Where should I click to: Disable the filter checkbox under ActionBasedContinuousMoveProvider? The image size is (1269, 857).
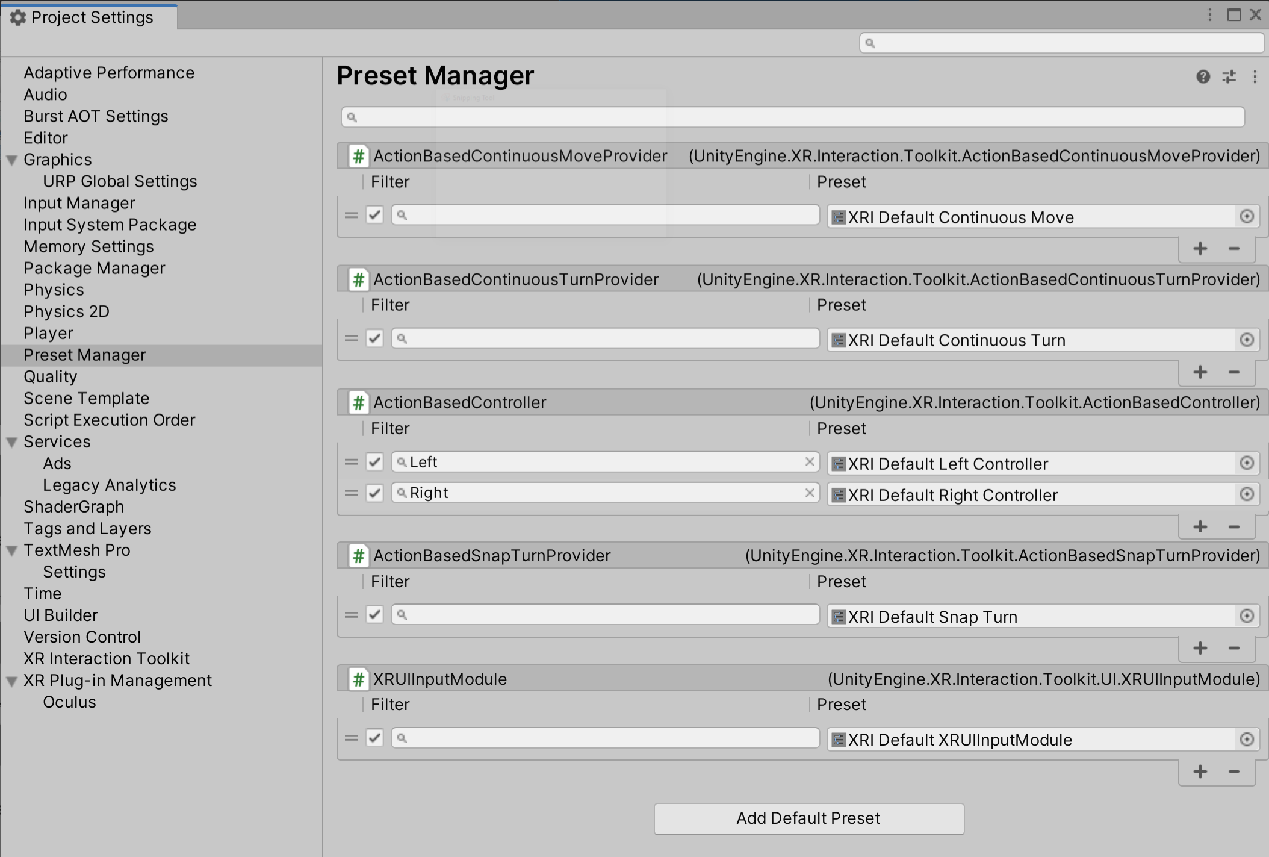point(374,214)
